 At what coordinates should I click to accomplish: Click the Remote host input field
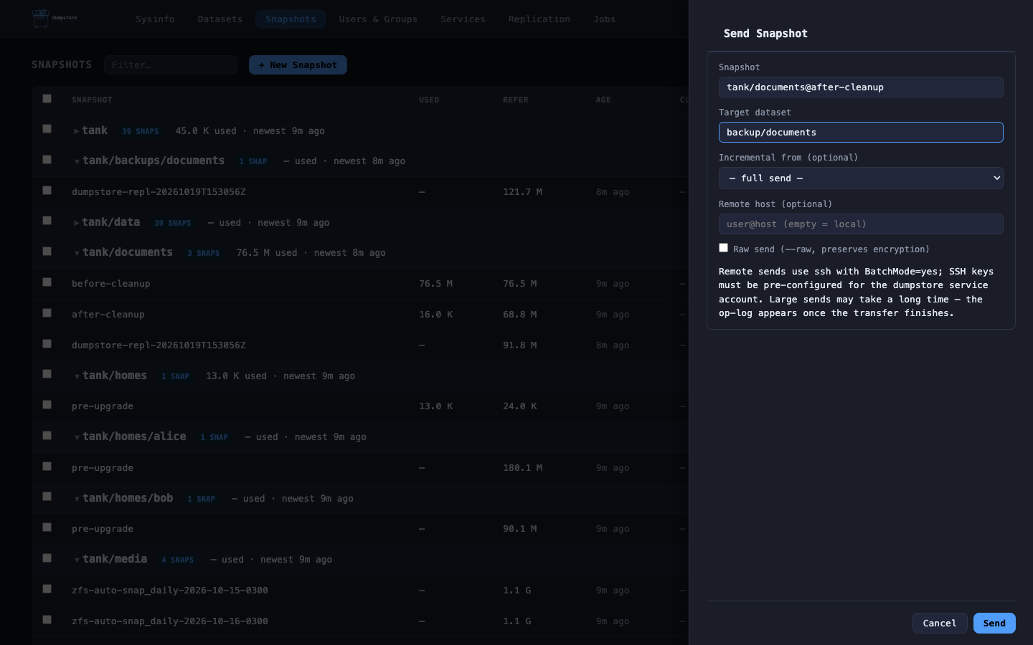tap(861, 224)
